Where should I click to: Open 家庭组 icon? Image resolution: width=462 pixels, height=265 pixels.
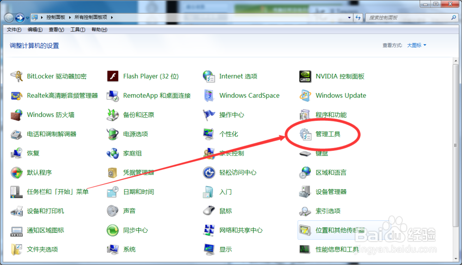click(x=113, y=153)
